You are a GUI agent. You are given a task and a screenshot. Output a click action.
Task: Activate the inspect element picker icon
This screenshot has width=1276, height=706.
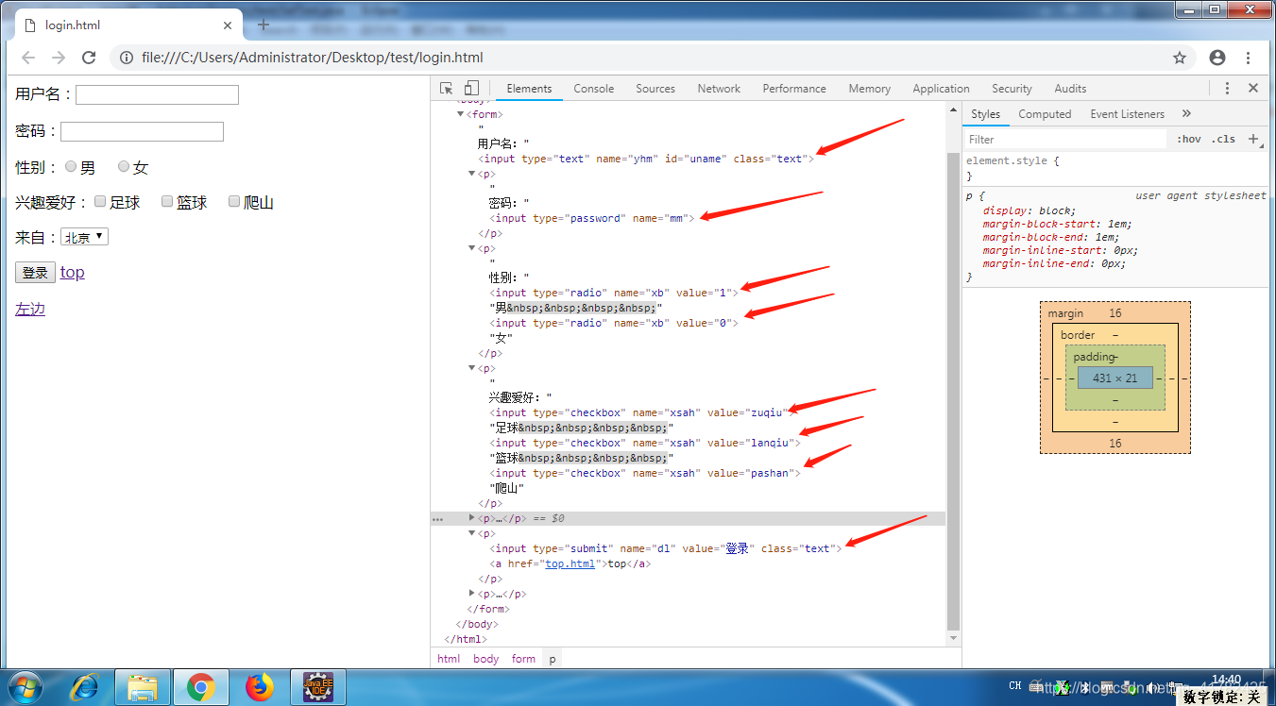pos(447,88)
